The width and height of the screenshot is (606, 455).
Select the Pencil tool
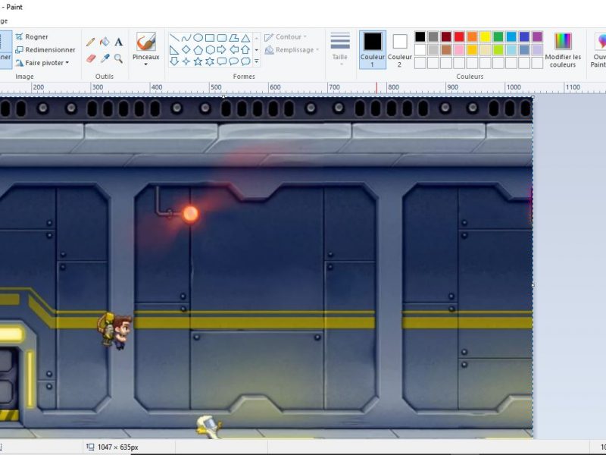tap(90, 42)
